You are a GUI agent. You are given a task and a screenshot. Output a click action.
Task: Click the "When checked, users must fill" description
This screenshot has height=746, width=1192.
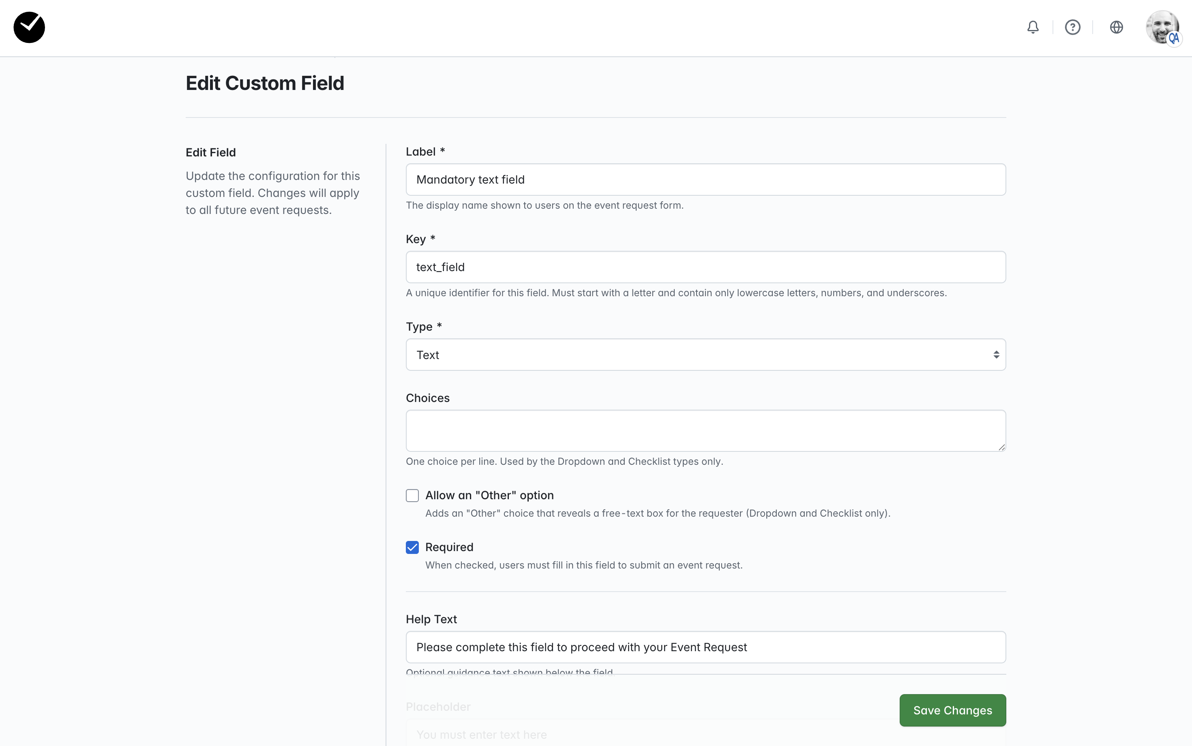click(583, 565)
